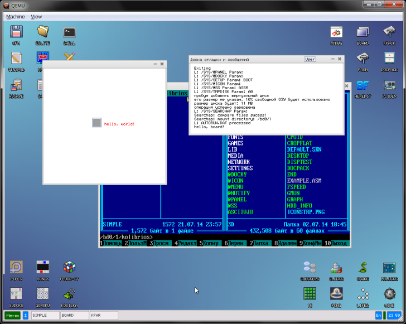Image resolution: width=406 pixels, height=324 pixels.
Task: Click the User button in debug board
Action: [x=310, y=59]
